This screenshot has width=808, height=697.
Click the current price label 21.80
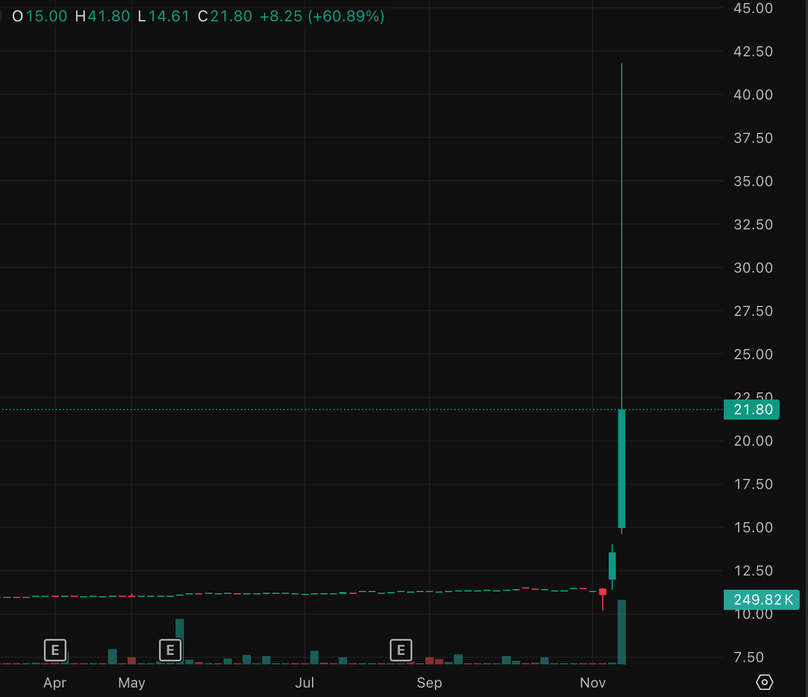(x=751, y=410)
